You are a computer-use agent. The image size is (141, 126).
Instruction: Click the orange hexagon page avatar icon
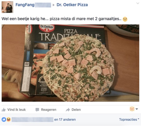click(x=132, y=109)
